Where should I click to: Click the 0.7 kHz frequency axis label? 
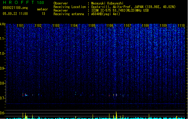(2, 98)
